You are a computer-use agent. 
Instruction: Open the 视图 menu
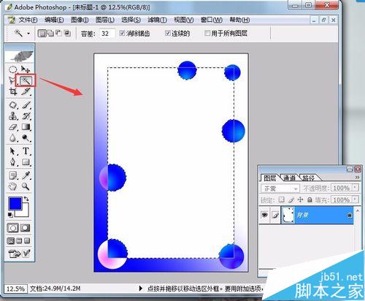pos(184,20)
